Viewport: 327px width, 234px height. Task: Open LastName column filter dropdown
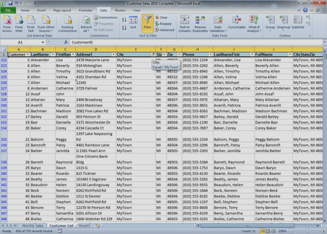[53, 55]
